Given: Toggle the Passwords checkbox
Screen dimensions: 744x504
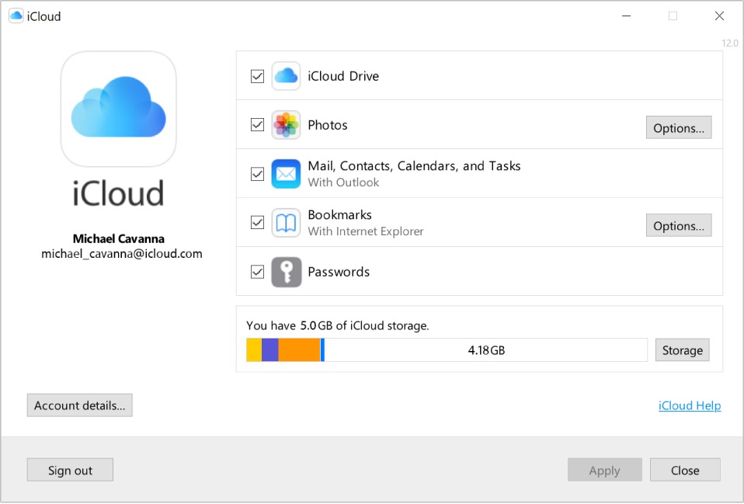Looking at the screenshot, I should point(257,272).
